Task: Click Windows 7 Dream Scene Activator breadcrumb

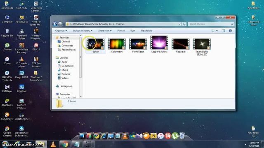Action: click(x=92, y=24)
